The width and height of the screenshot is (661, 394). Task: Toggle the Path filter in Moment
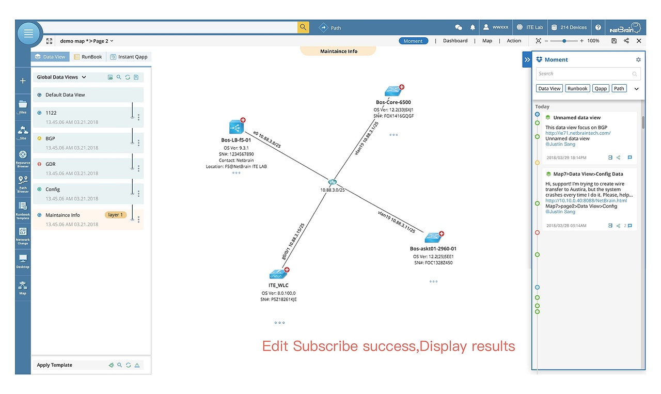[x=619, y=88]
